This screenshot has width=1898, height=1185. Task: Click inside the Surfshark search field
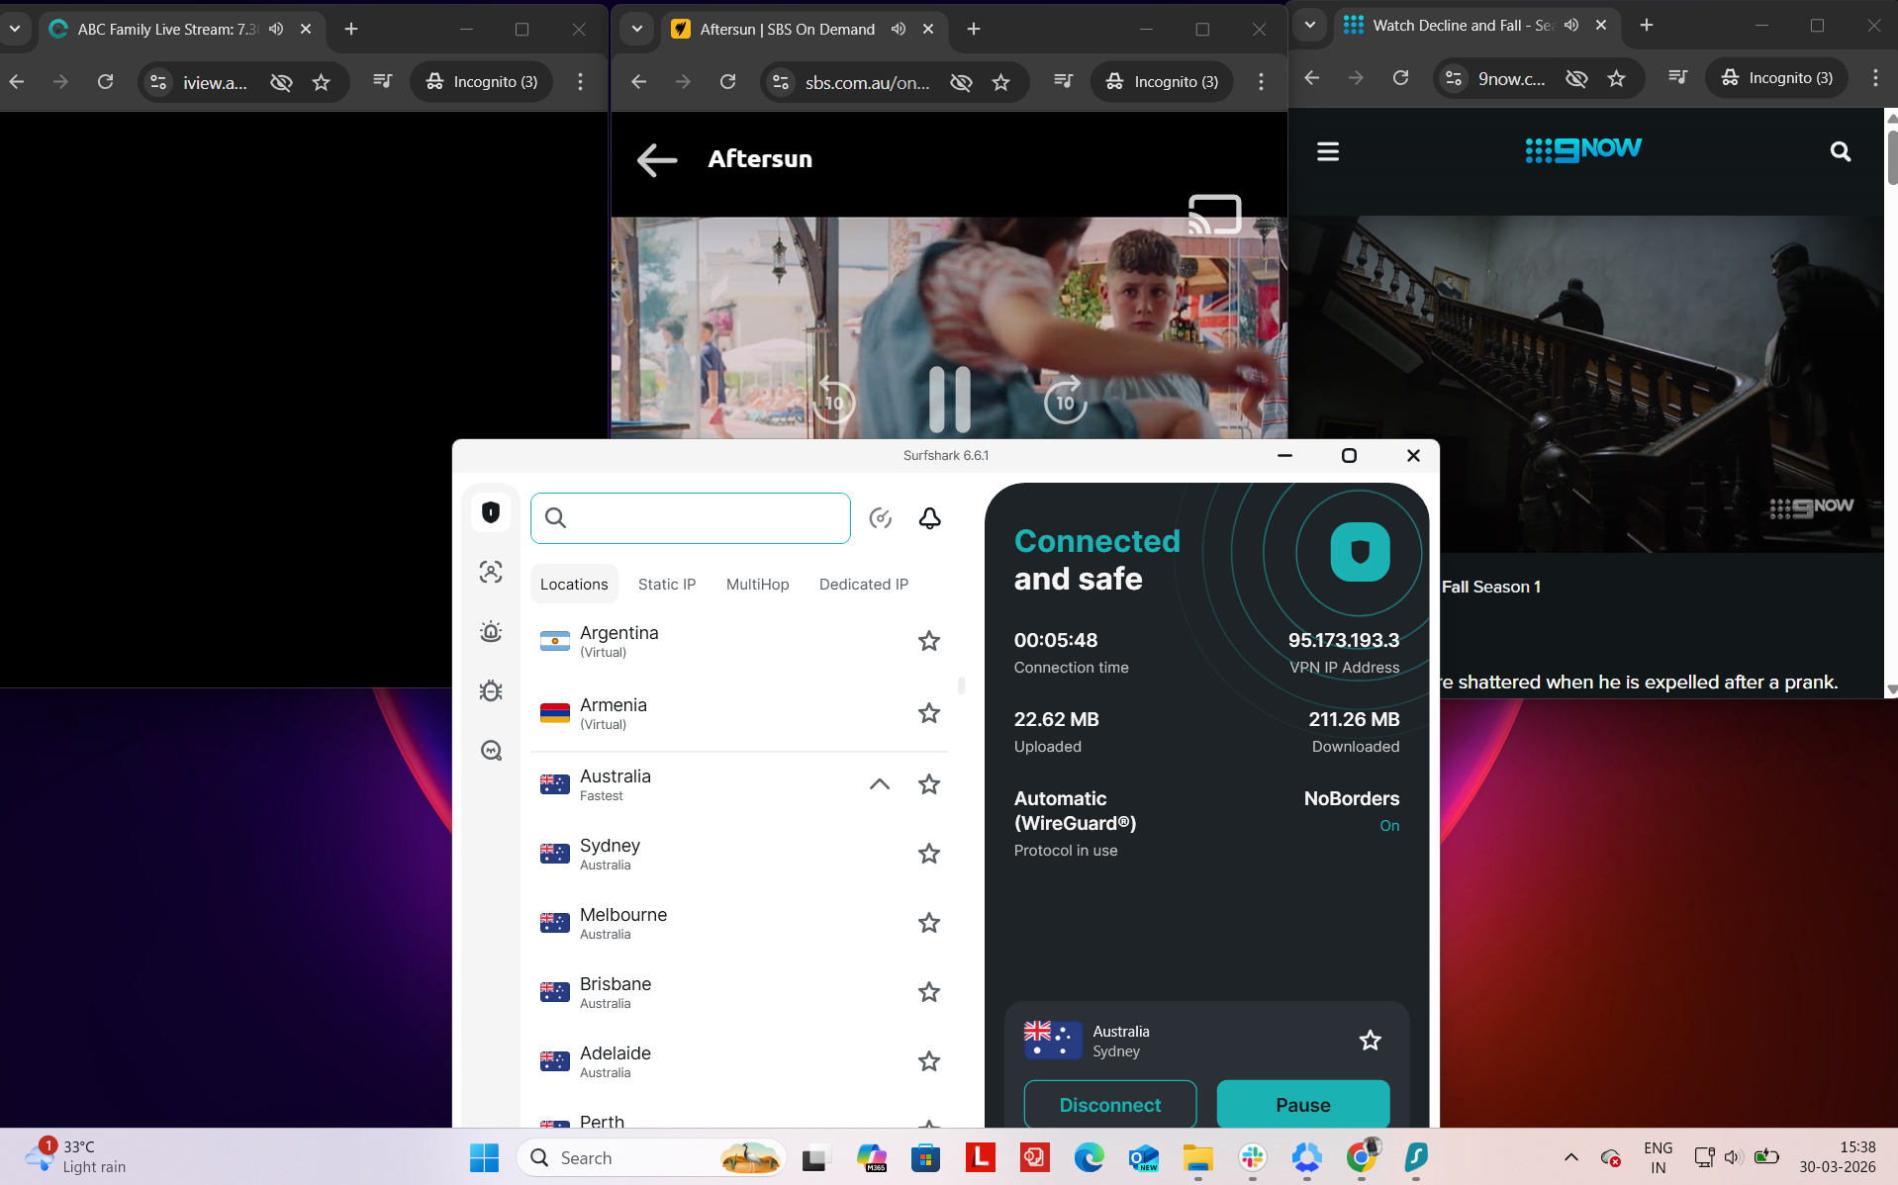690,517
